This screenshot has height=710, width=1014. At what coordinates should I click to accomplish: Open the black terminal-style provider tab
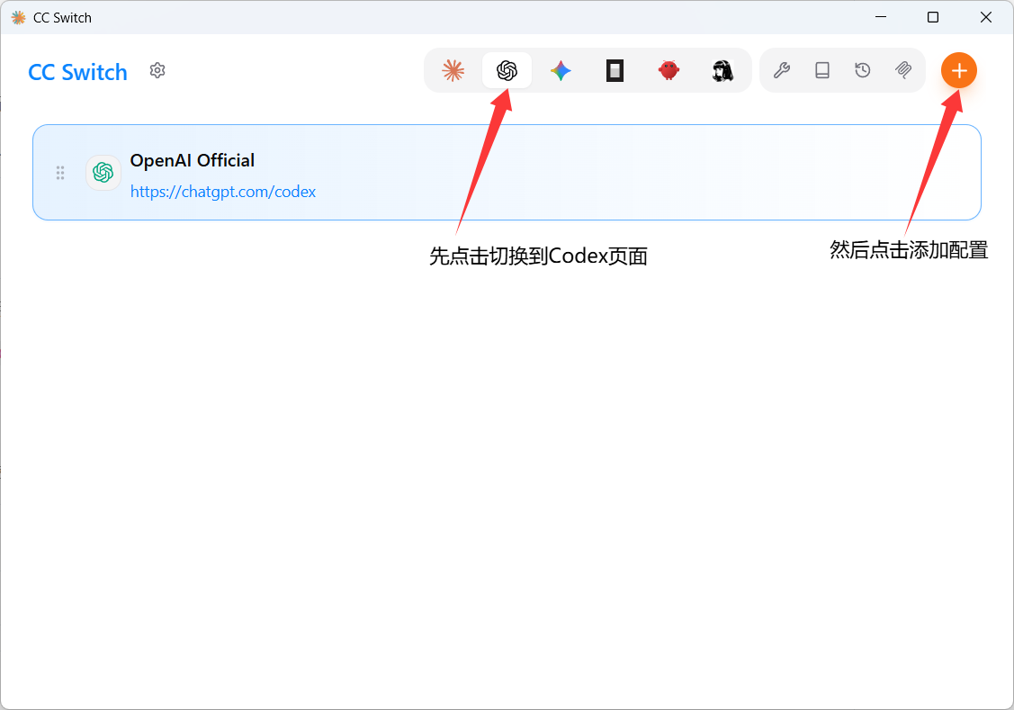(615, 69)
